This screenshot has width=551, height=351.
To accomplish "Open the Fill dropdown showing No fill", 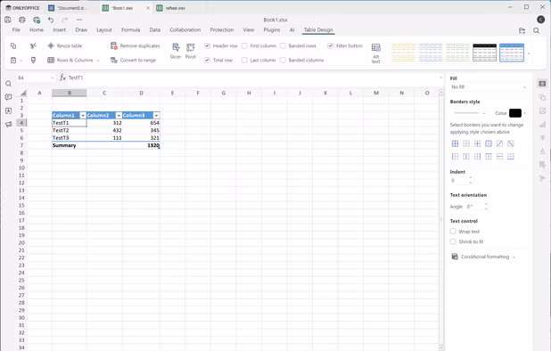I will coord(489,87).
